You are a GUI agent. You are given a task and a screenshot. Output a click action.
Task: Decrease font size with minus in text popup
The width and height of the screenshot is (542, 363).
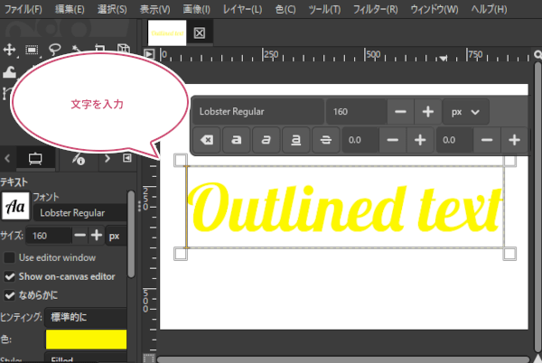pyautogui.click(x=400, y=112)
